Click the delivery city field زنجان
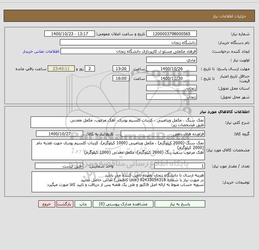 pyautogui.click(x=172, y=97)
